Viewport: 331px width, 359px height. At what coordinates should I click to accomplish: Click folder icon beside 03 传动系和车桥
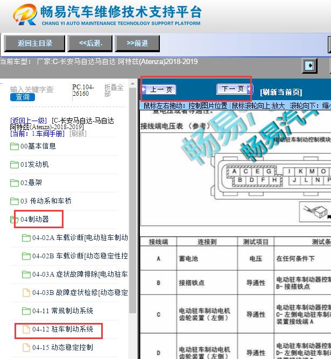(x=15, y=201)
